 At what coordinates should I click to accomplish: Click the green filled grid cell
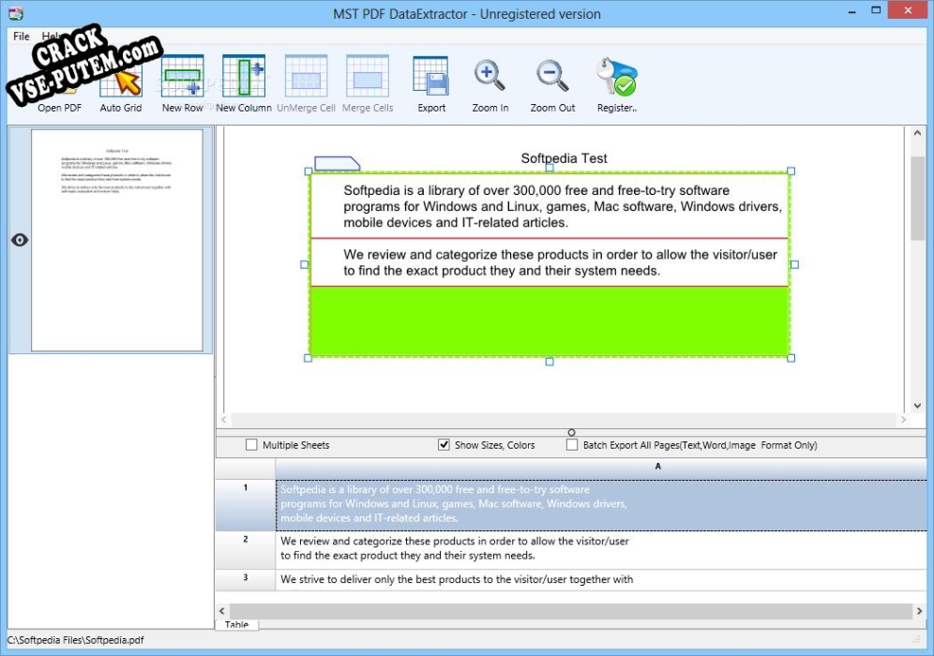click(x=550, y=321)
